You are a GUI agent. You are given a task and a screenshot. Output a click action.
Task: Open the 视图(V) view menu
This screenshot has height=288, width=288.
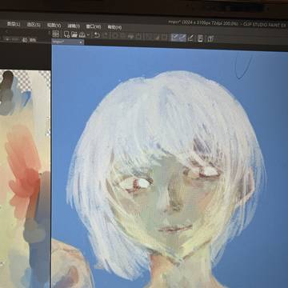tap(54, 26)
